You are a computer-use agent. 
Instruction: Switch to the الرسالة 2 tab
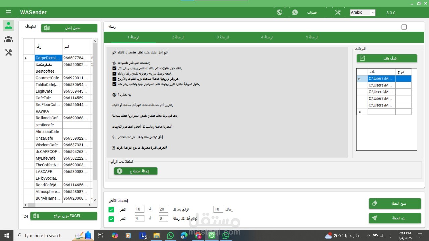point(178,37)
